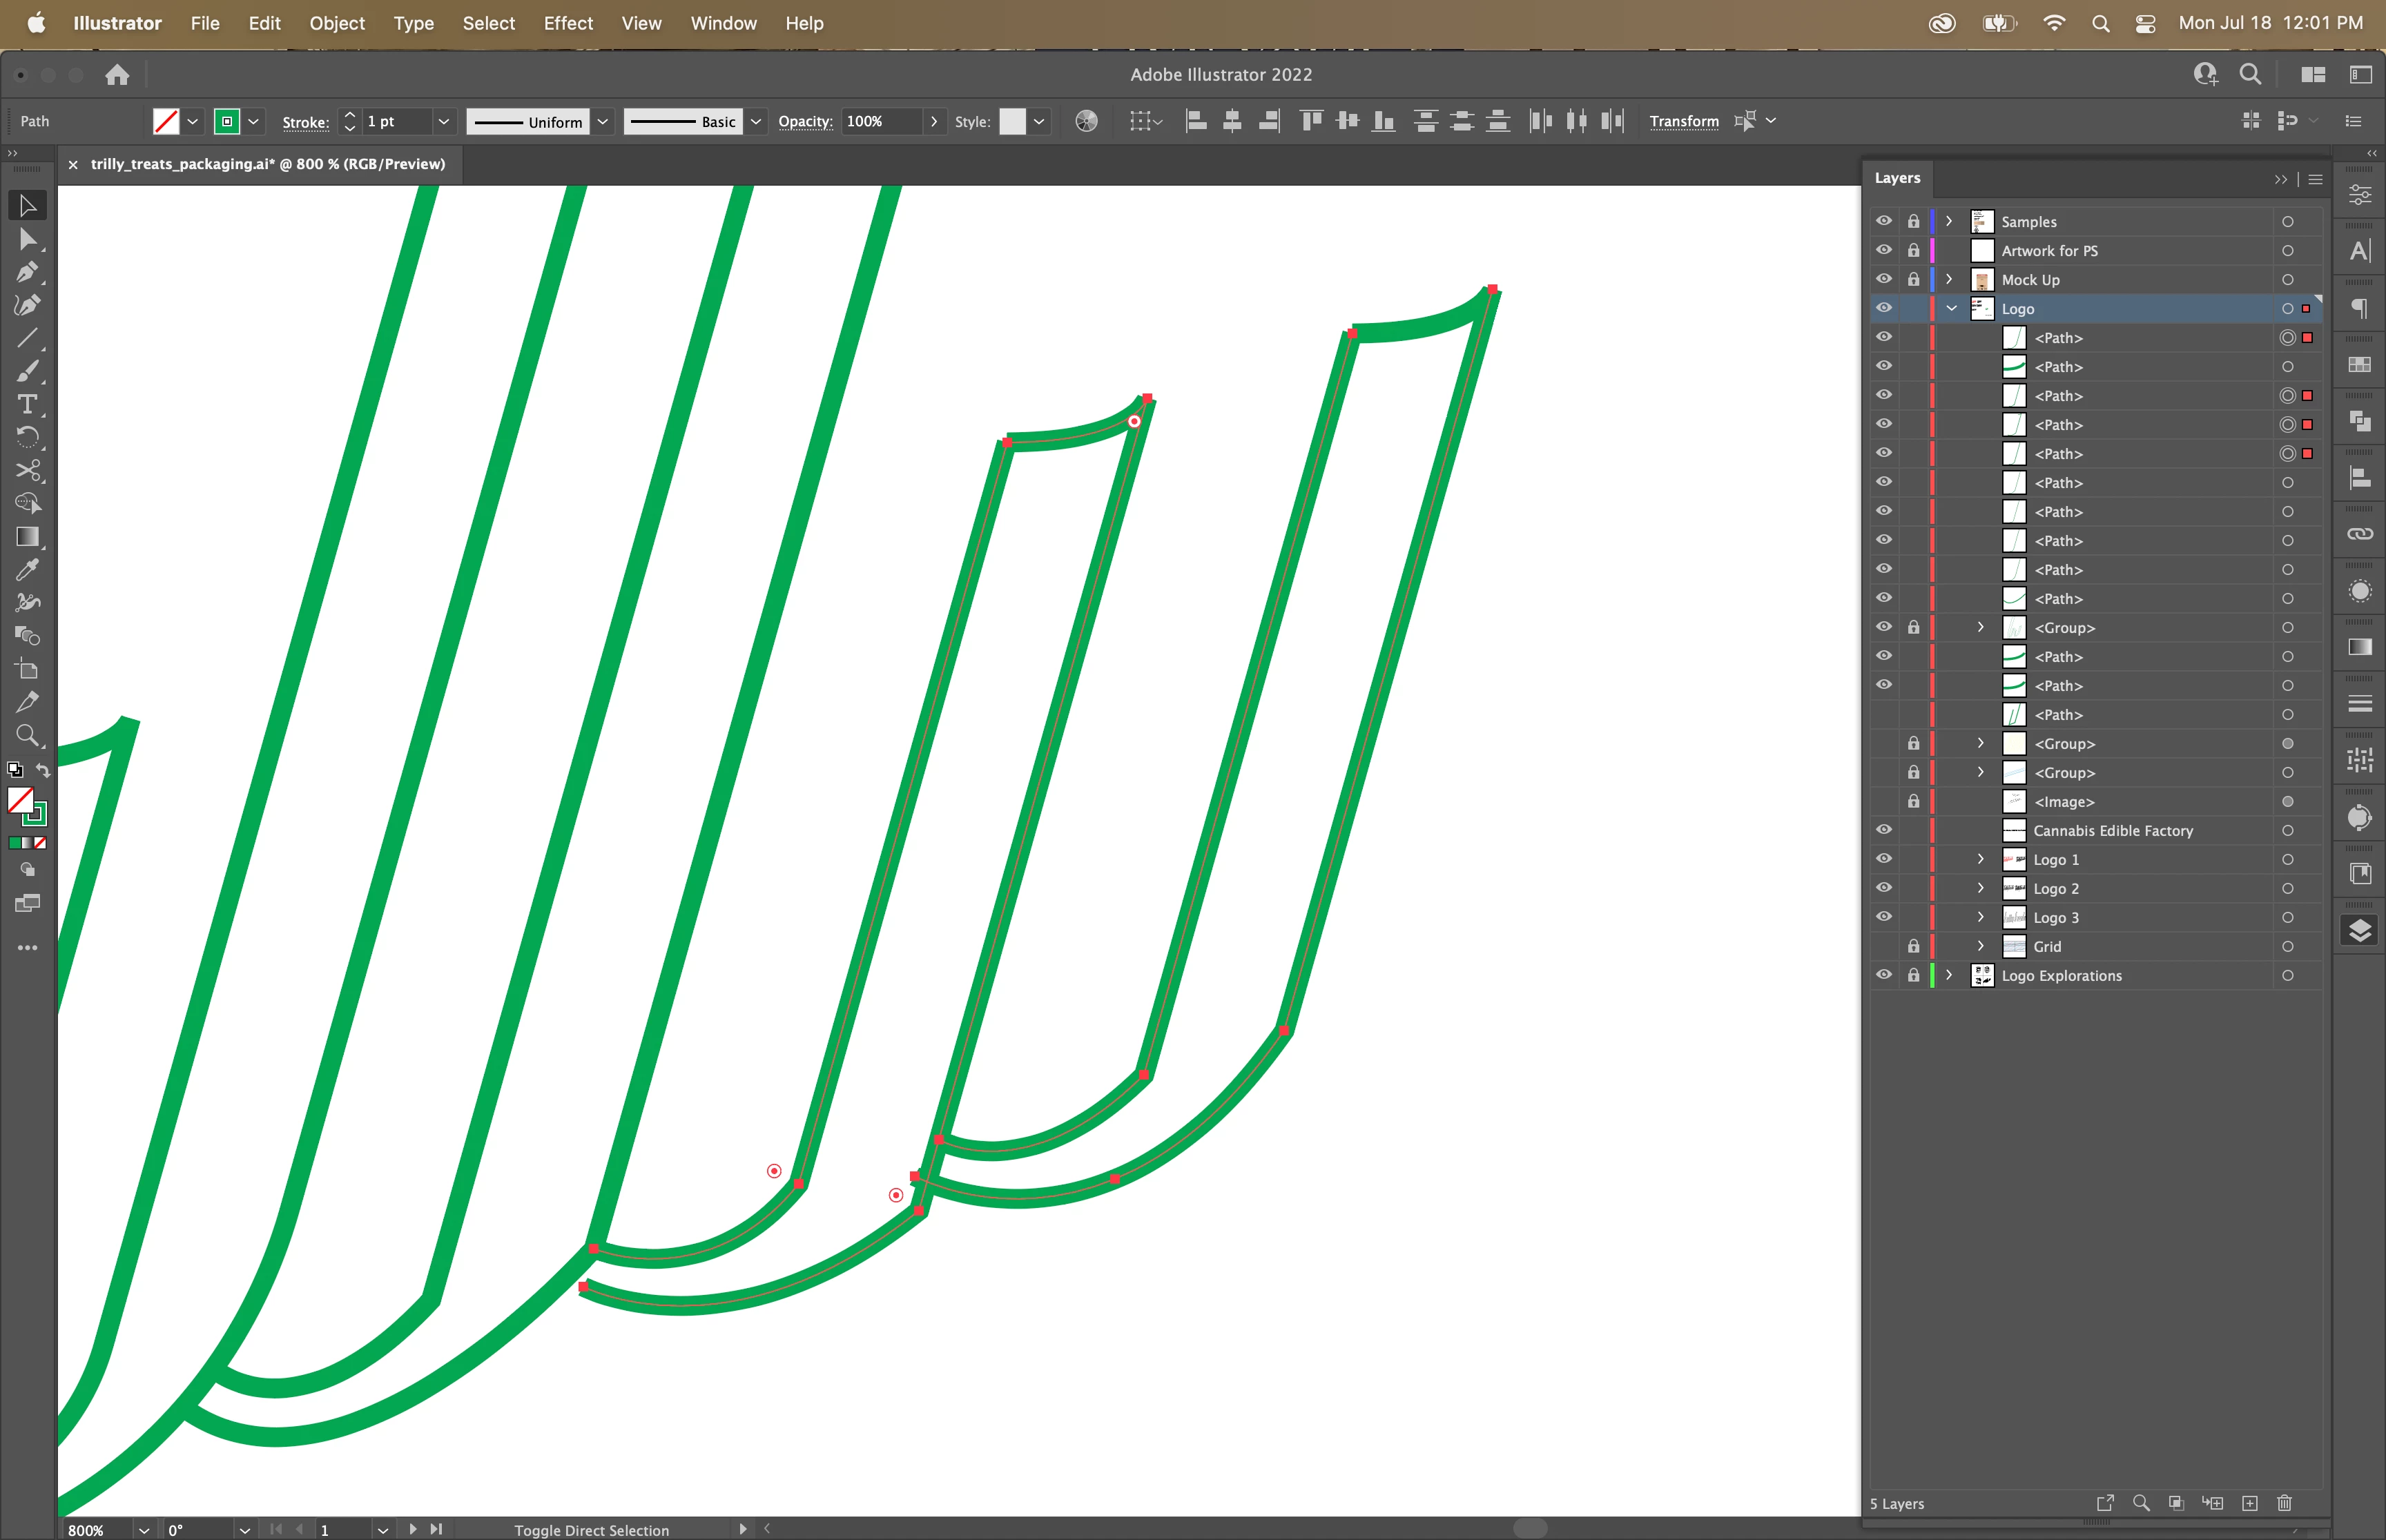Click the Delete Selection trash icon

pyautogui.click(x=2284, y=1503)
